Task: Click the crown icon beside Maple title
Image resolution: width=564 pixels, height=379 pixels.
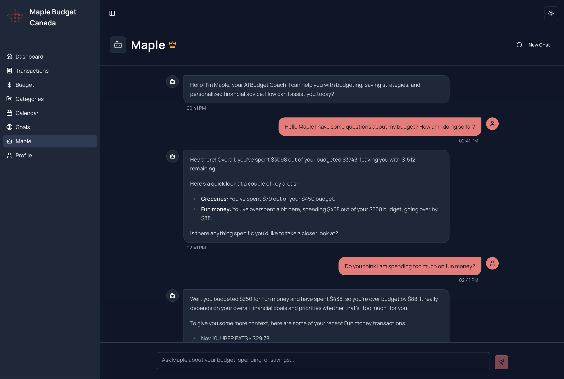Action: coord(172,44)
